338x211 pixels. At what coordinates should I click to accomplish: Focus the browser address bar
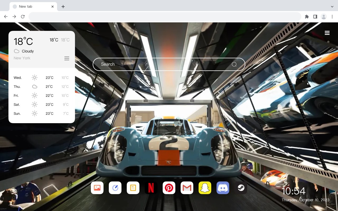165,17
